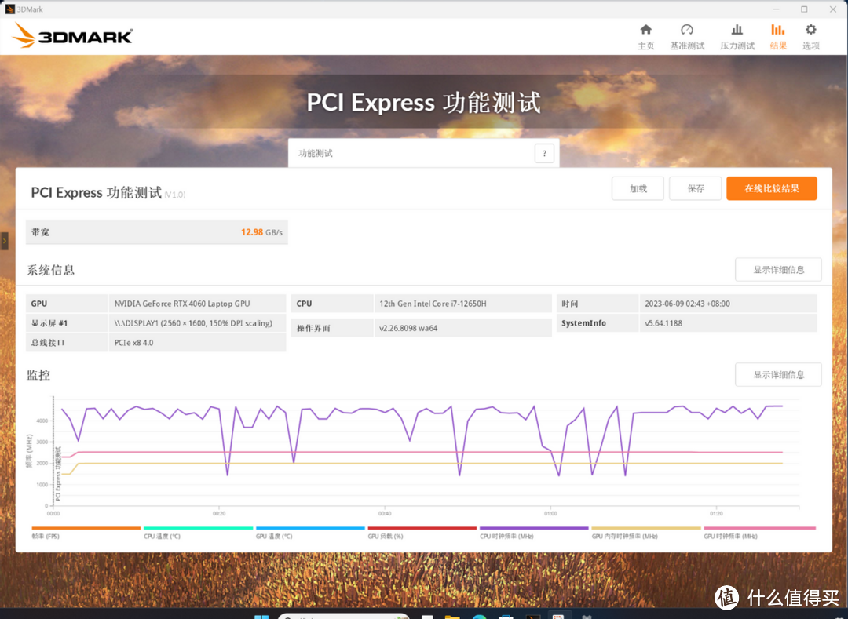Open the 压力测试 stress tests section
This screenshot has height=619, width=848.
pyautogui.click(x=737, y=38)
